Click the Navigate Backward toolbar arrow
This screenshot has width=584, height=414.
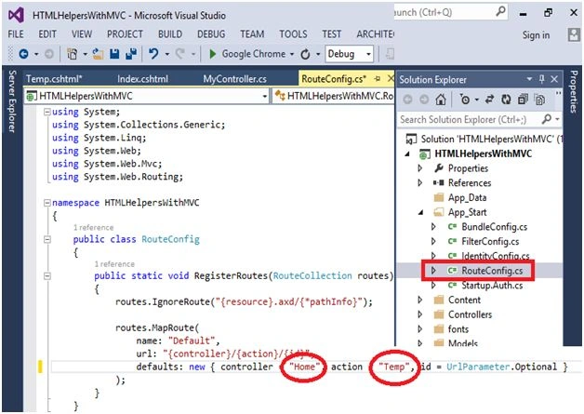pos(23,54)
